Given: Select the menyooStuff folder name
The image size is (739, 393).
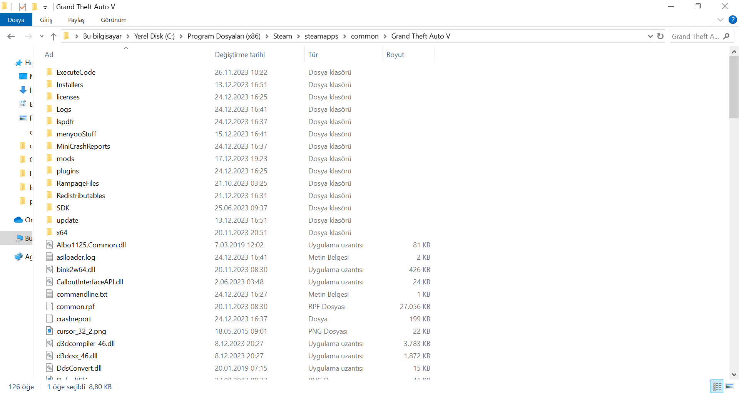Looking at the screenshot, I should (x=76, y=134).
